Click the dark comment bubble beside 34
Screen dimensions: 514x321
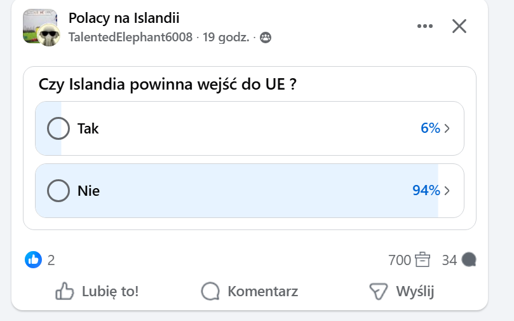coord(470,259)
